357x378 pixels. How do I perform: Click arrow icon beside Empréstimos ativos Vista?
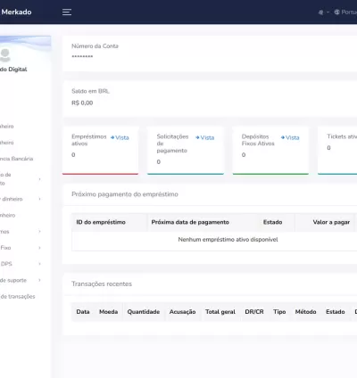pyautogui.click(x=112, y=137)
